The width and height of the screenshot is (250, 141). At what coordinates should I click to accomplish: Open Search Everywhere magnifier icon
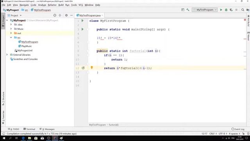pyautogui.click(x=243, y=10)
